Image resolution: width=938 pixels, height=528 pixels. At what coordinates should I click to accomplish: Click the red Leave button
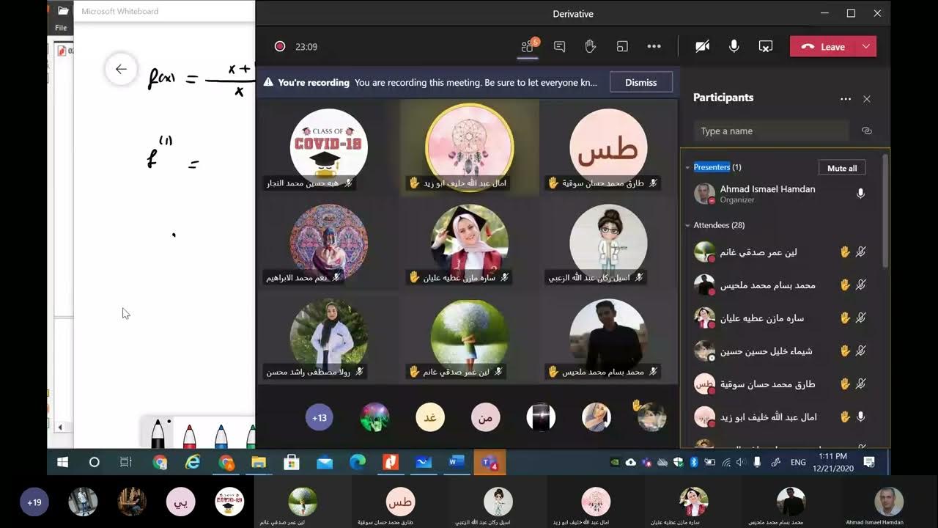(x=822, y=46)
